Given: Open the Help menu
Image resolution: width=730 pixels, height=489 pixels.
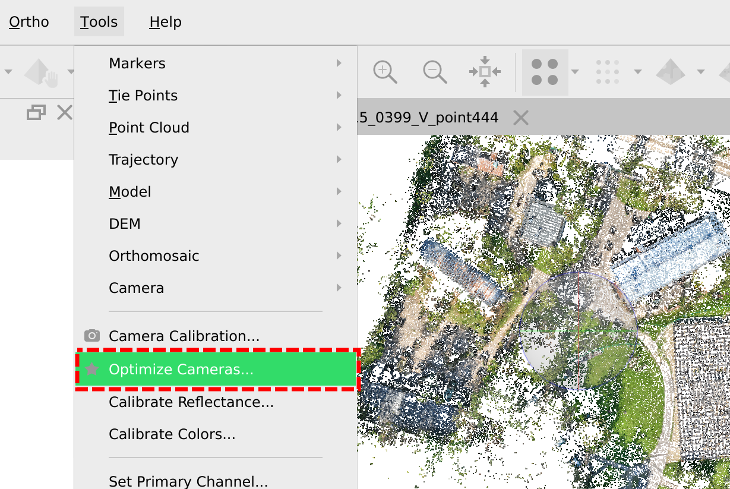Looking at the screenshot, I should [x=165, y=22].
